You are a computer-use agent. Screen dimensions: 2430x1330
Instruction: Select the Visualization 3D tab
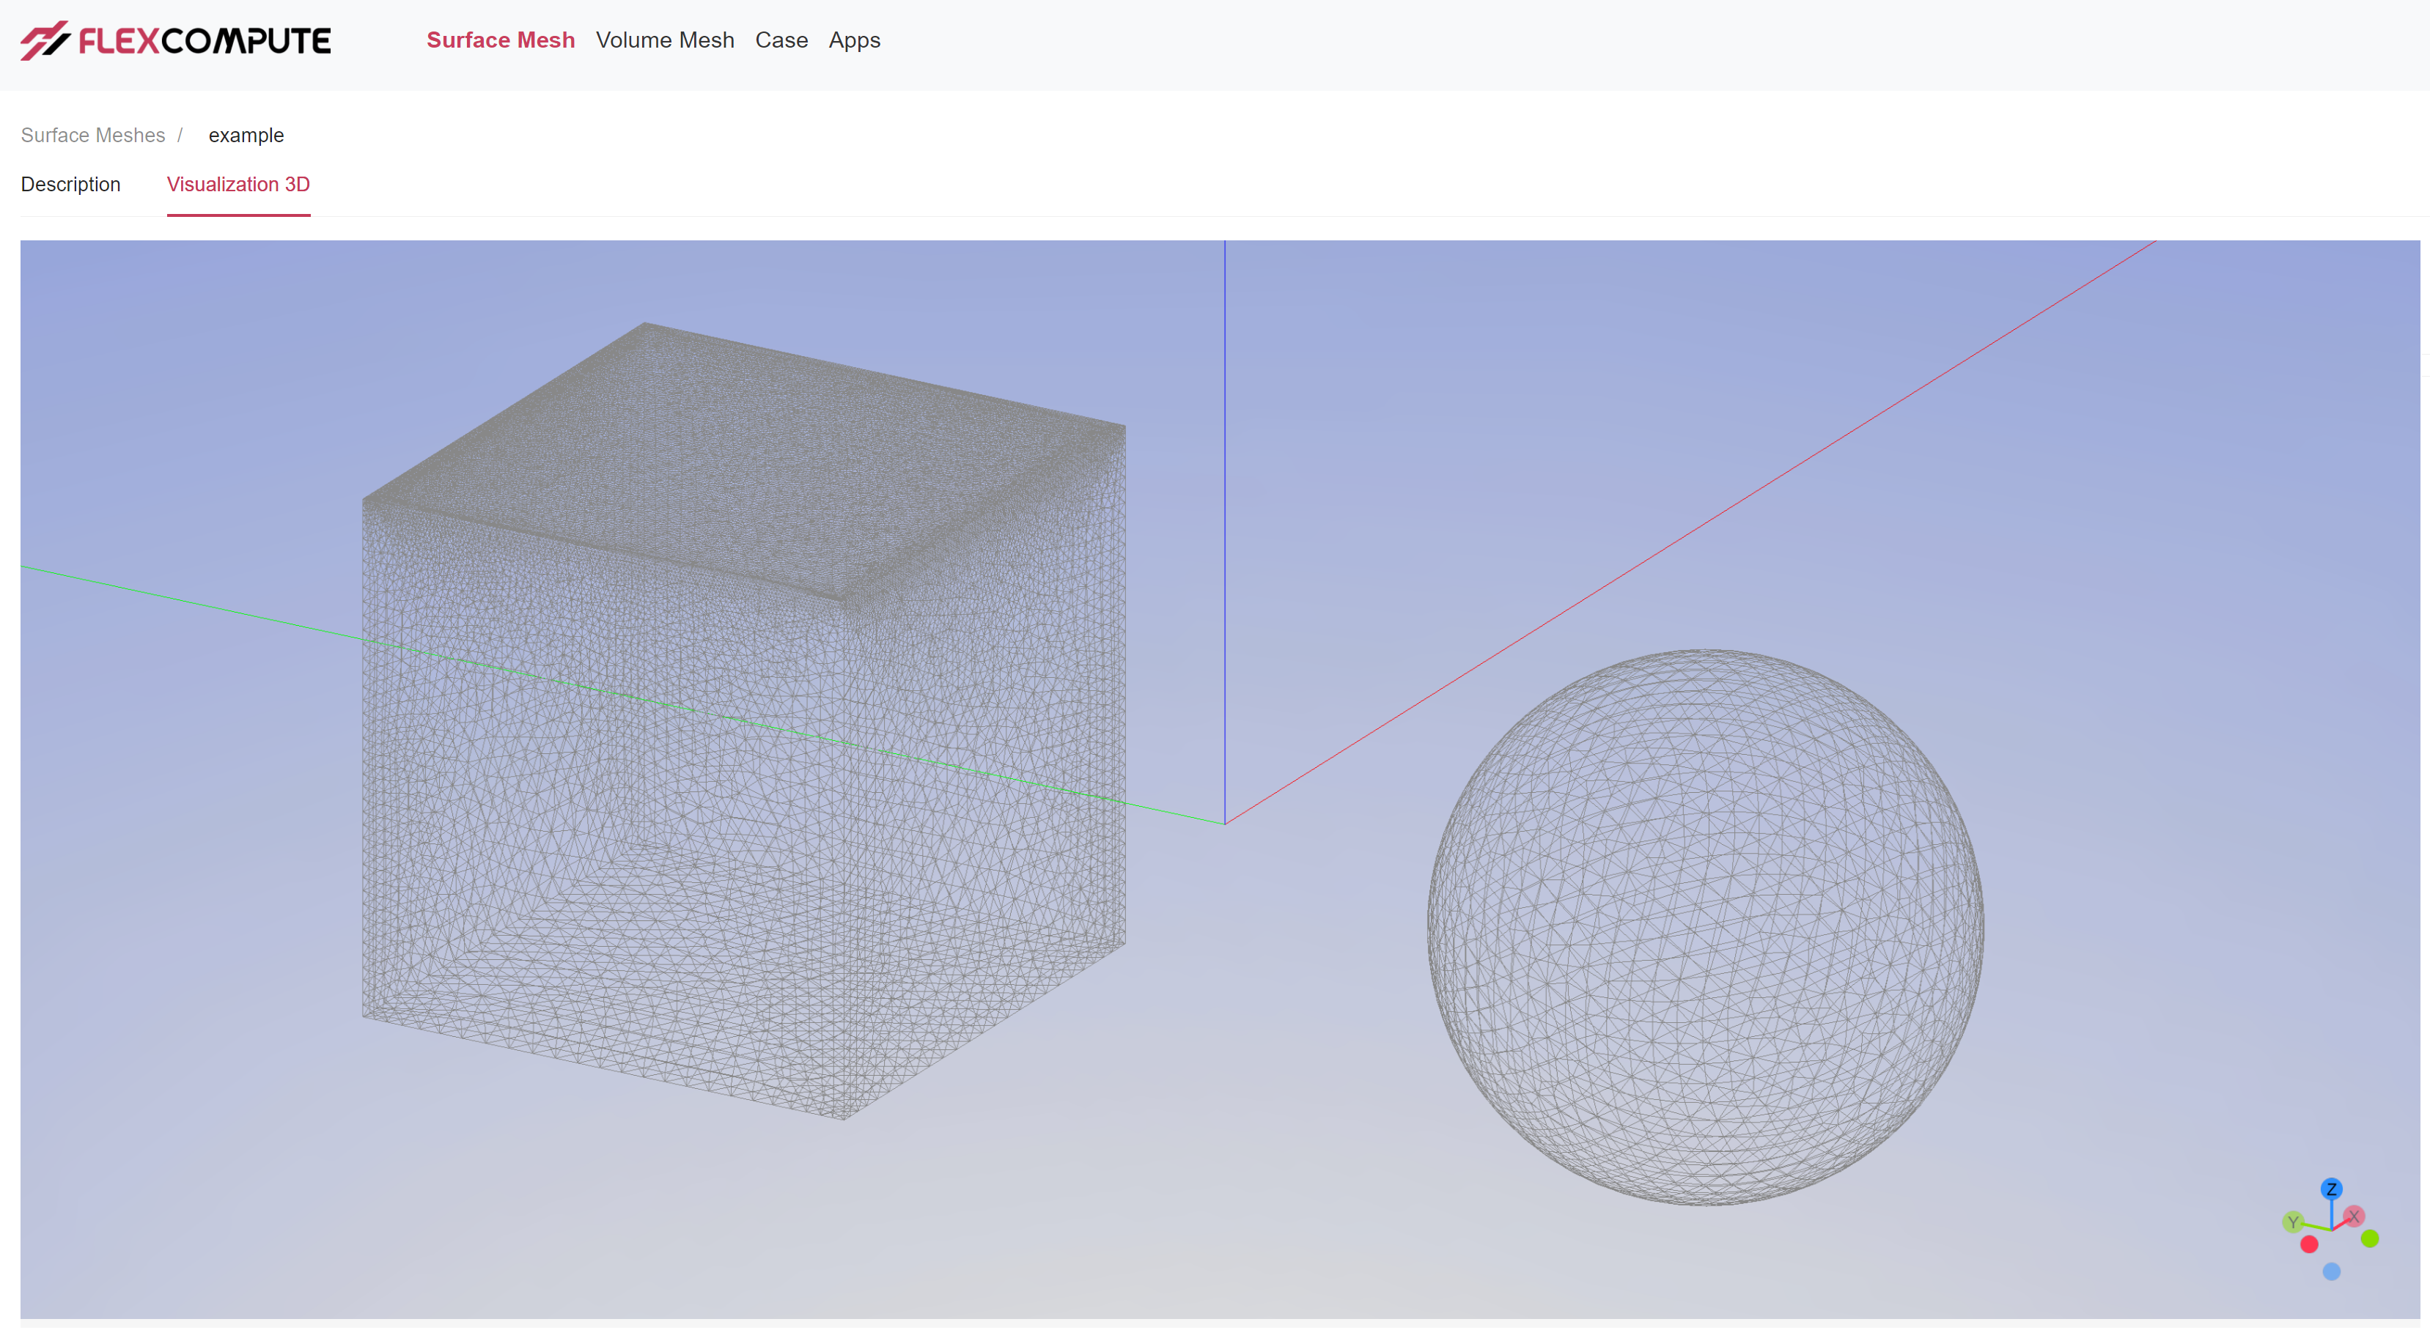(x=238, y=184)
